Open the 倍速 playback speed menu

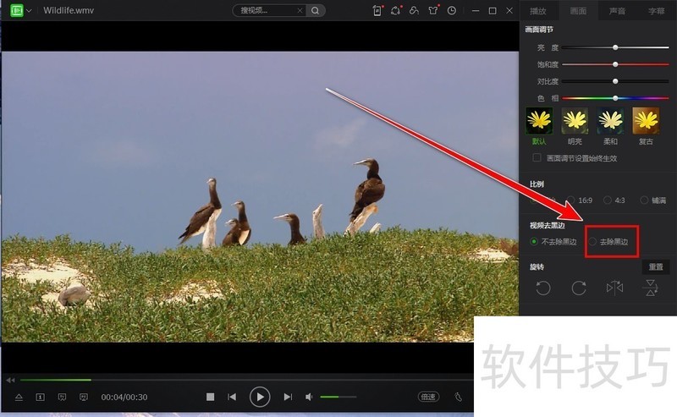[429, 397]
